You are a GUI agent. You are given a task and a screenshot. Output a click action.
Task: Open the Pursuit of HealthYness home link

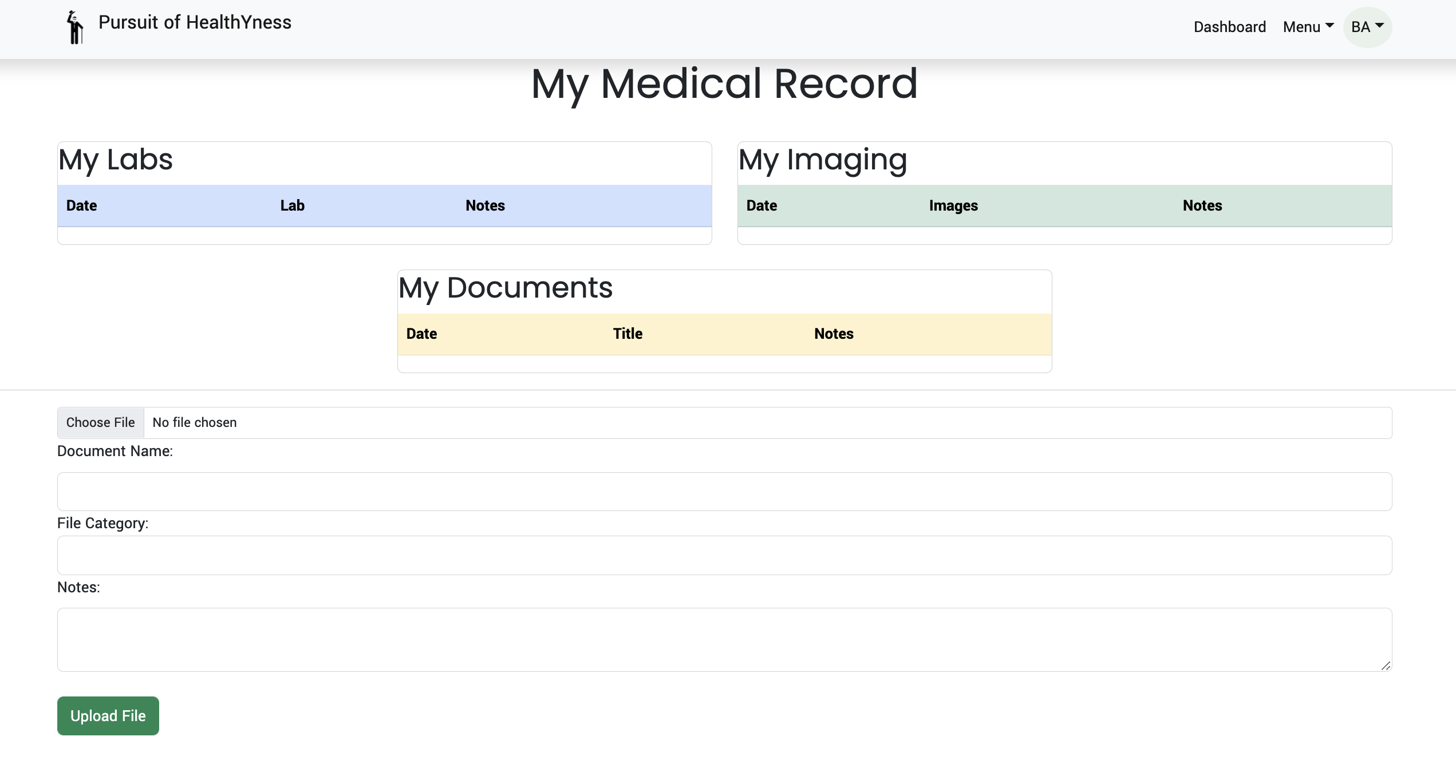[195, 22]
